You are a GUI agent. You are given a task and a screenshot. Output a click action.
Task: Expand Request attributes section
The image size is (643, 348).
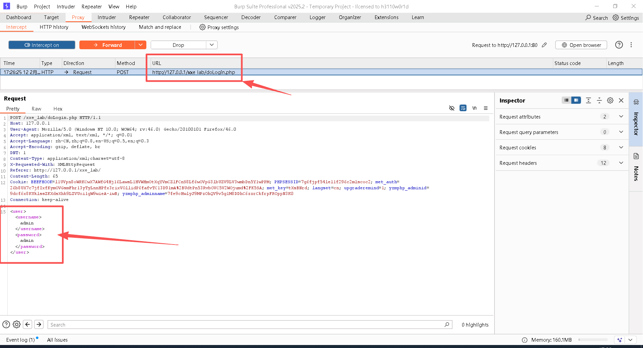click(x=562, y=117)
